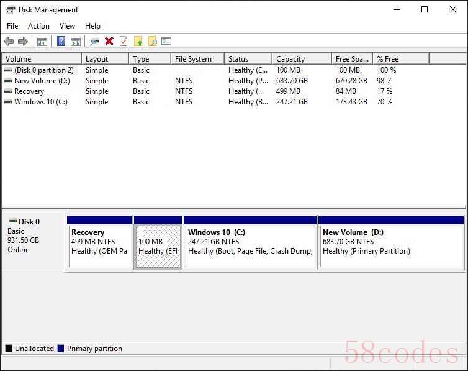The height and width of the screenshot is (371, 468).
Task: Click the 17 % free cell
Action: [385, 91]
